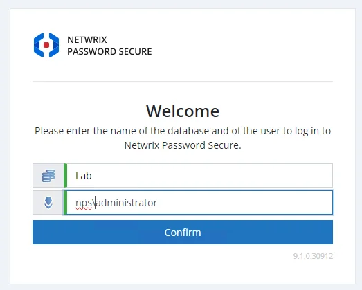Click the red square inside the logo
The image size is (362, 290).
46,45
